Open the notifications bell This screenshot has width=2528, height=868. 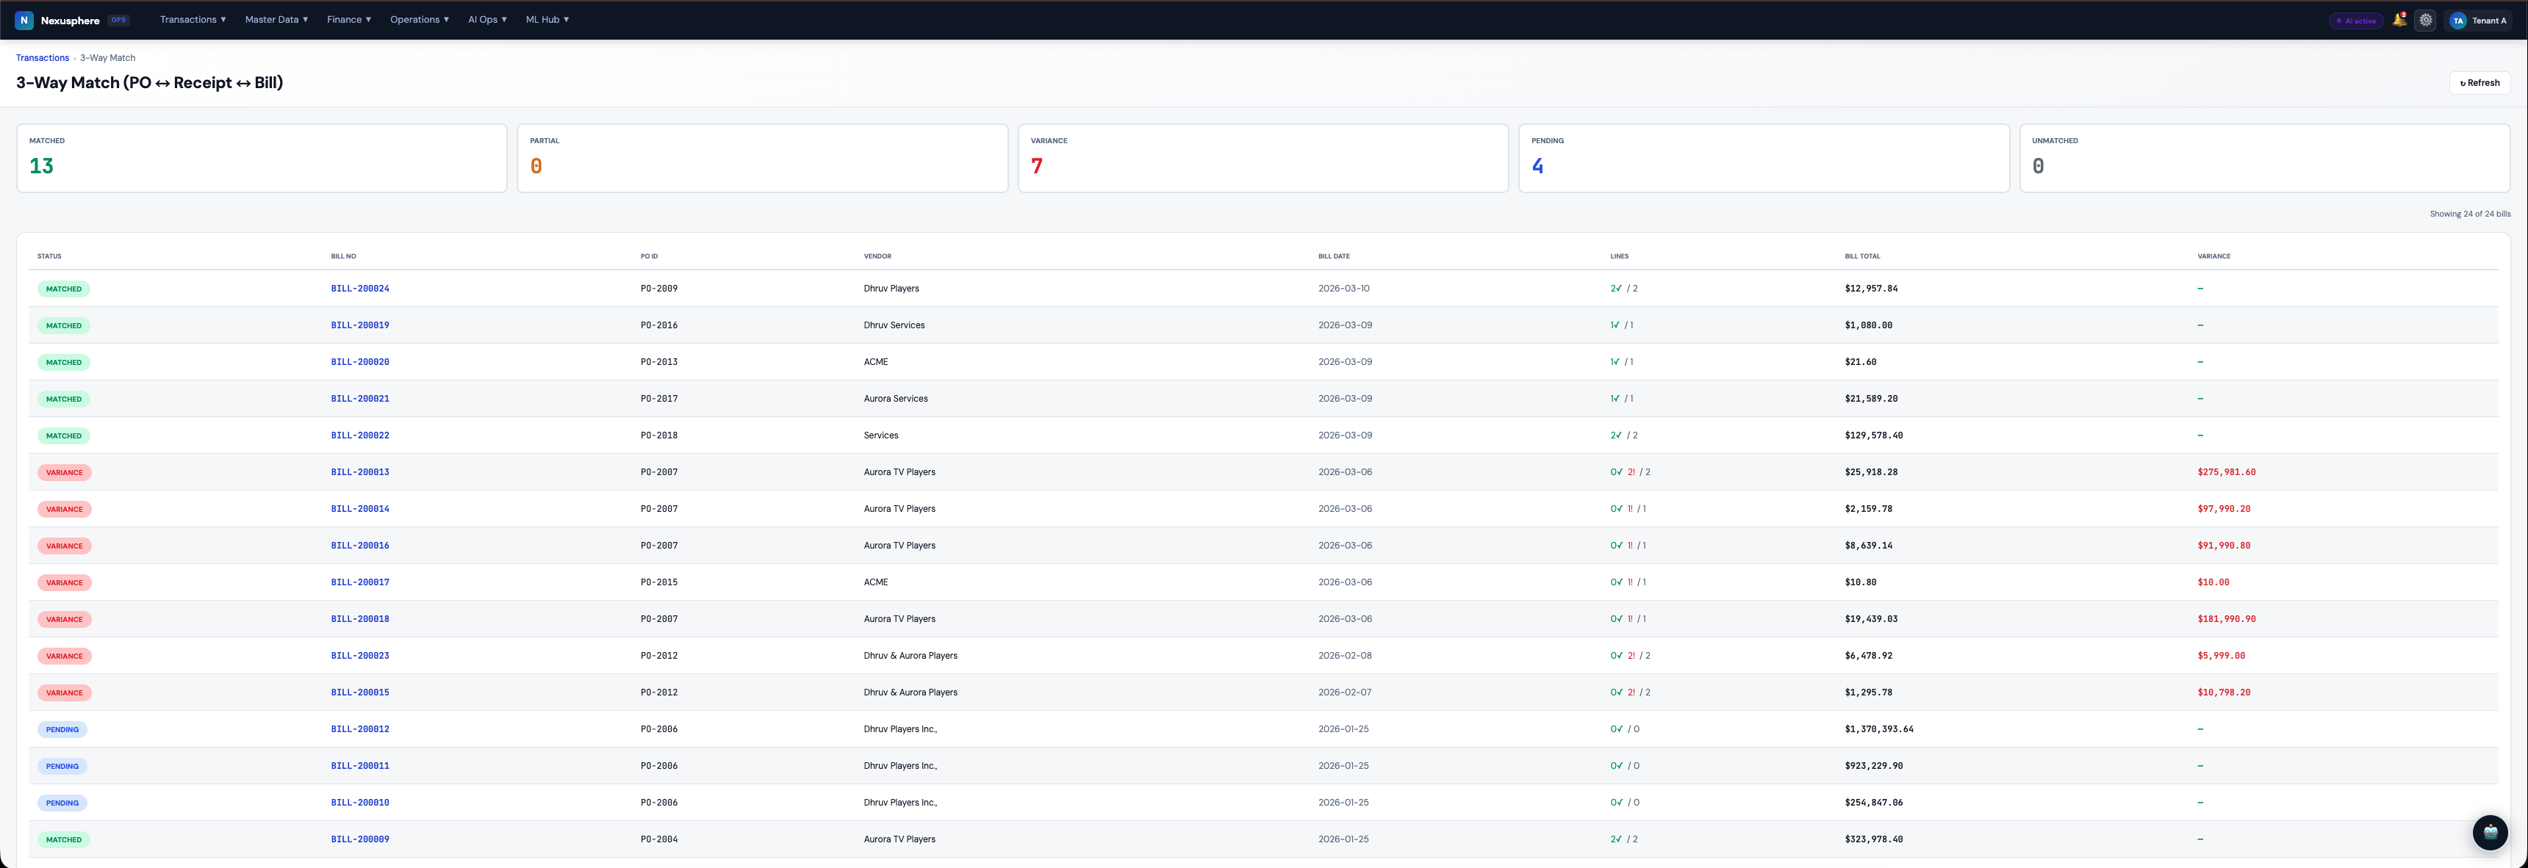2399,20
